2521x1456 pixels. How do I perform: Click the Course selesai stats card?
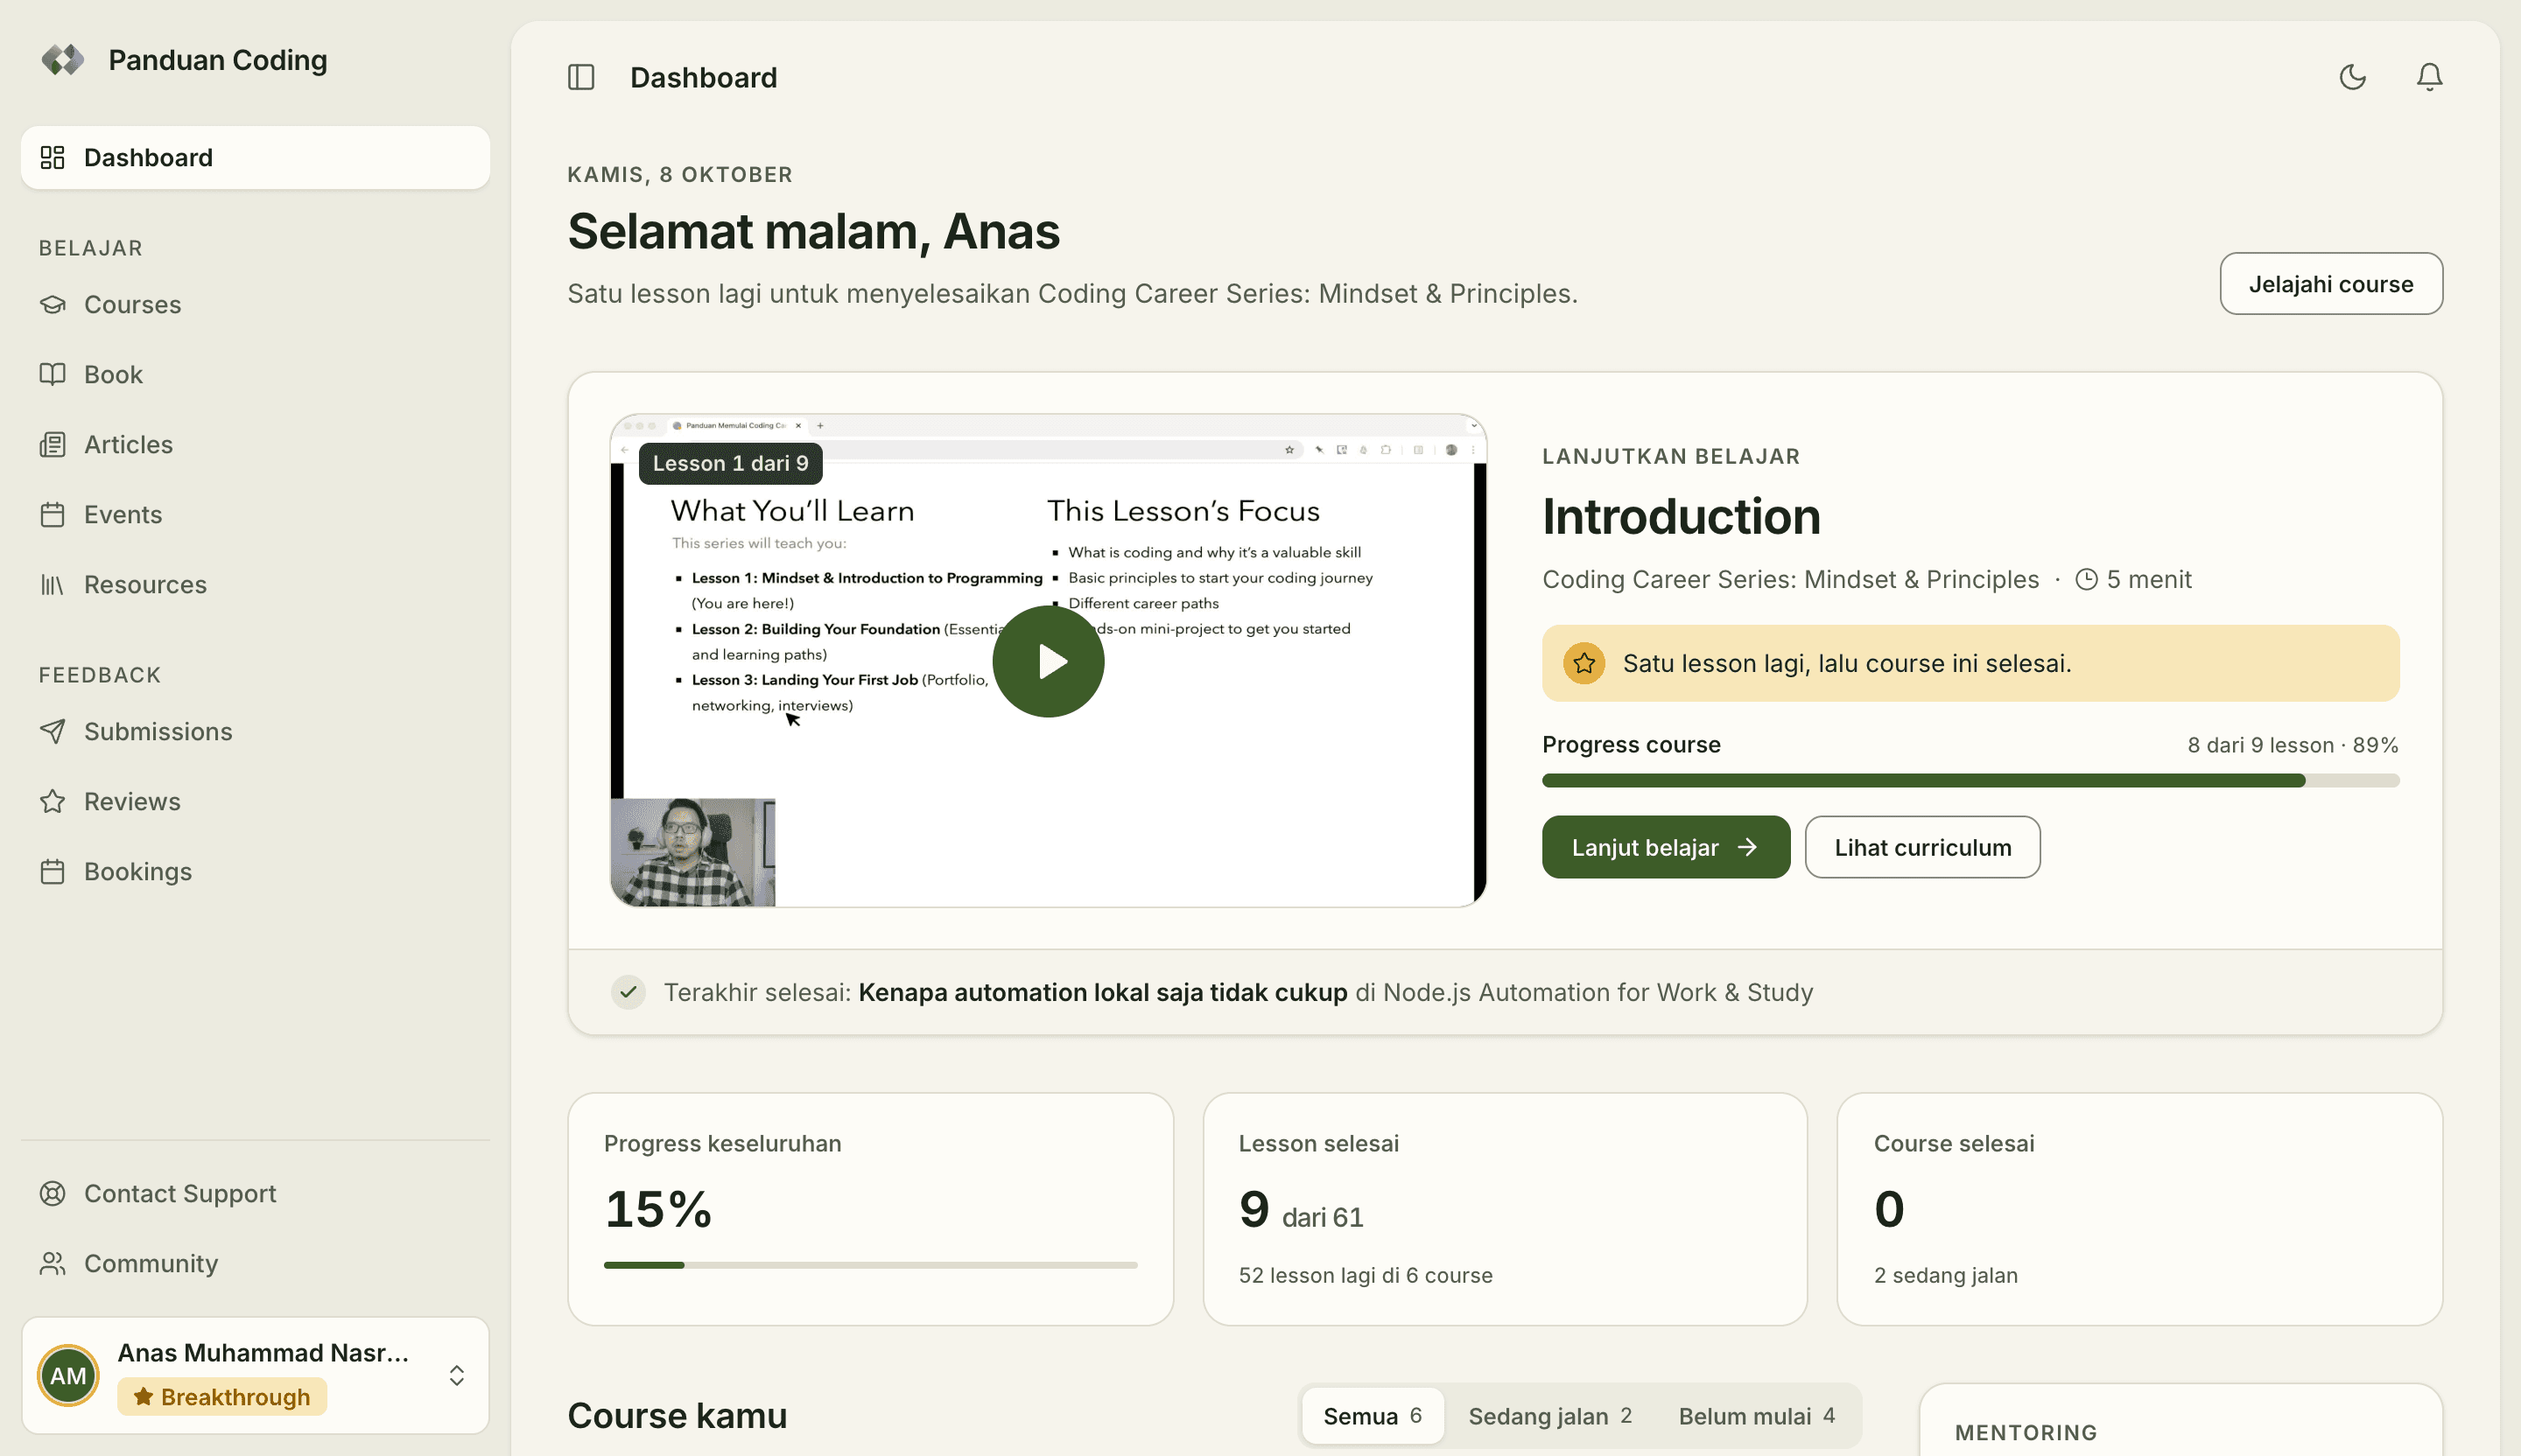(x=2140, y=1209)
